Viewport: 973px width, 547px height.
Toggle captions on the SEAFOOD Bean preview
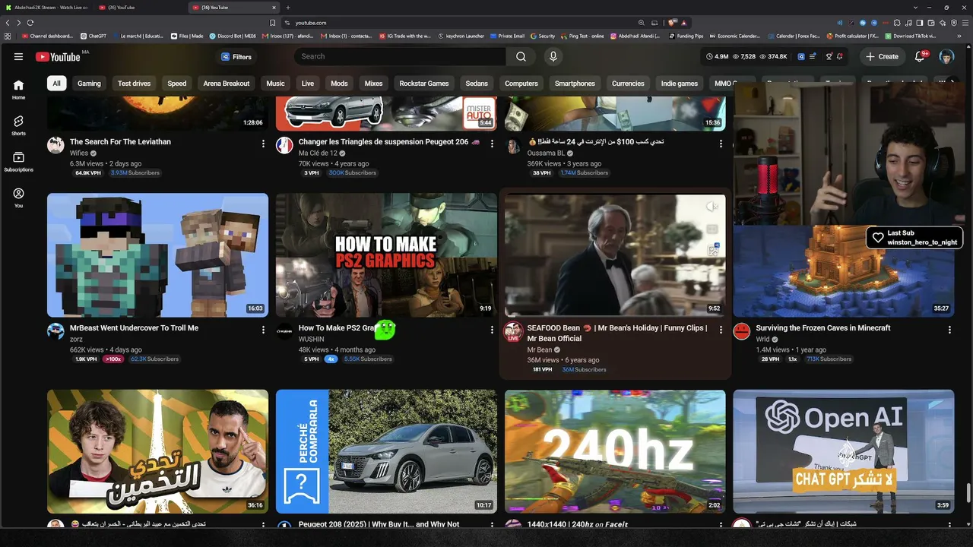point(712,229)
